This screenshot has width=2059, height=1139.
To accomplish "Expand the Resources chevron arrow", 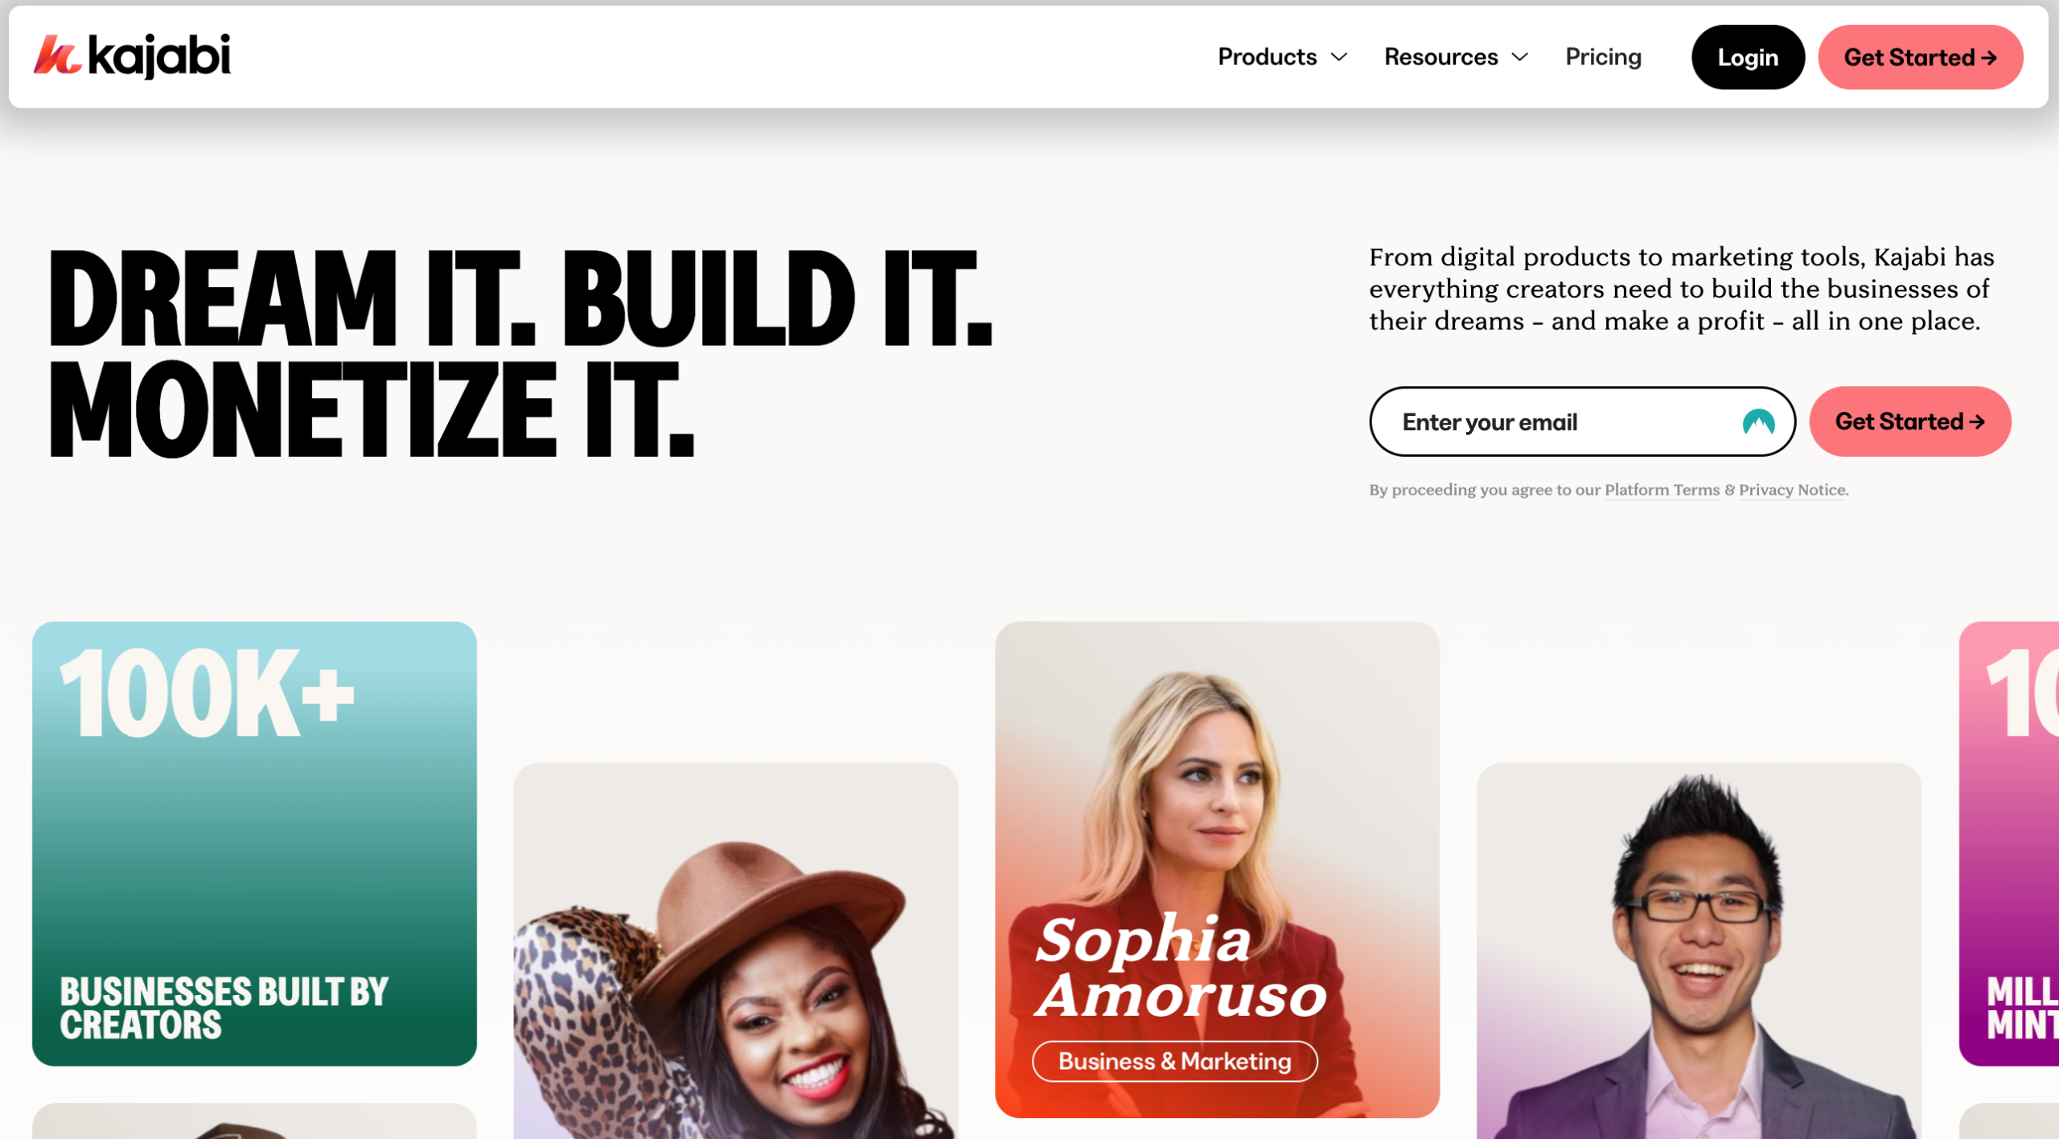I will pyautogui.click(x=1519, y=57).
